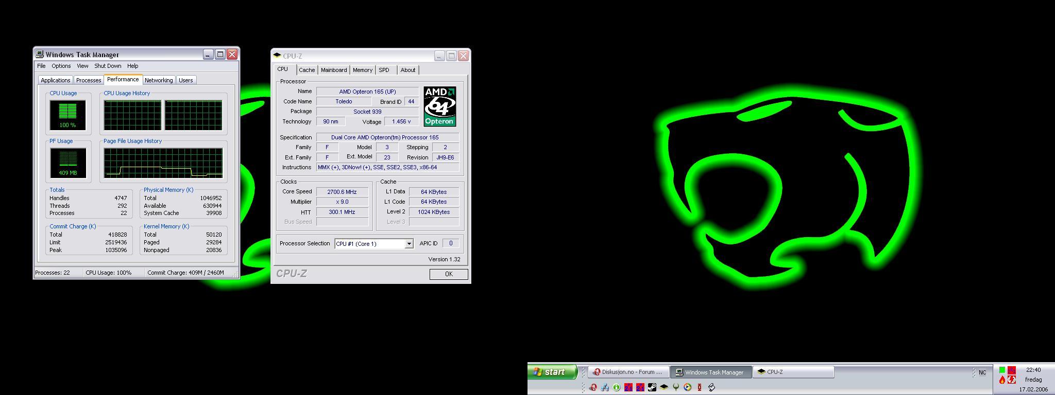This screenshot has width=1055, height=395.
Task: Click the green square tray icon
Action: coord(1002,370)
